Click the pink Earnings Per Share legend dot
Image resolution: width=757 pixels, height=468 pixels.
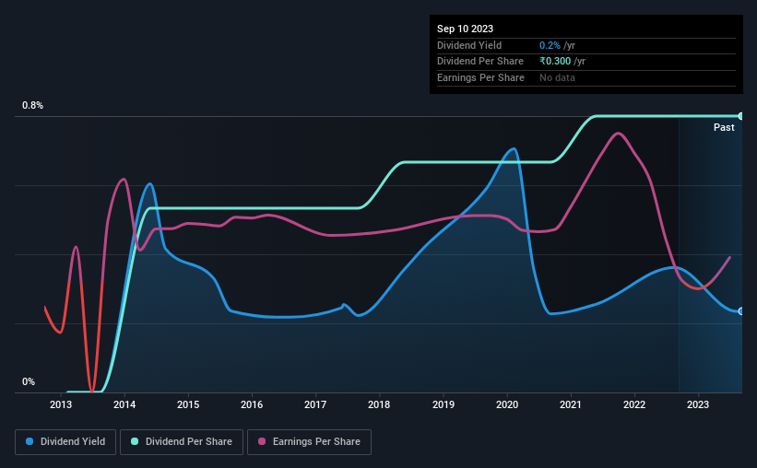pyautogui.click(x=262, y=441)
